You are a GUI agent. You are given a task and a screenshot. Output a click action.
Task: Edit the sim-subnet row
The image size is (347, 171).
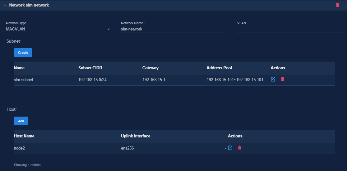tap(273, 79)
